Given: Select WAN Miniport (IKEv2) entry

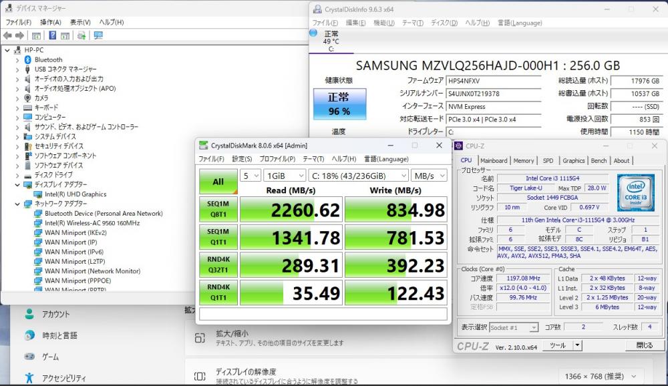Looking at the screenshot, I should (75, 232).
